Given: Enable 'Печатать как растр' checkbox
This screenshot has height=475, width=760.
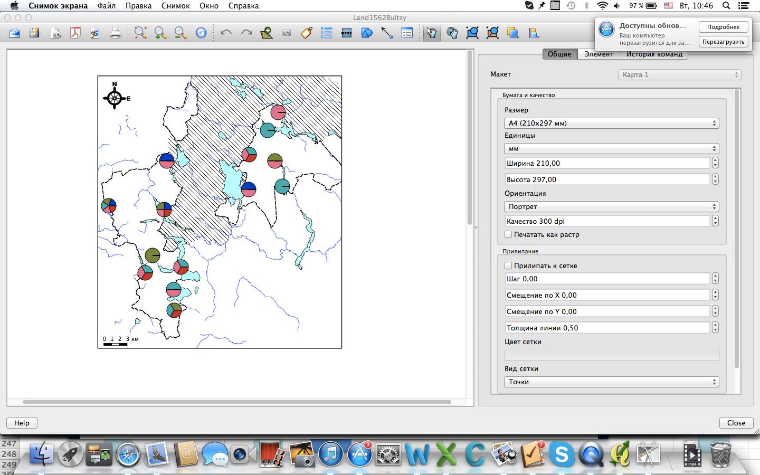Looking at the screenshot, I should (508, 234).
